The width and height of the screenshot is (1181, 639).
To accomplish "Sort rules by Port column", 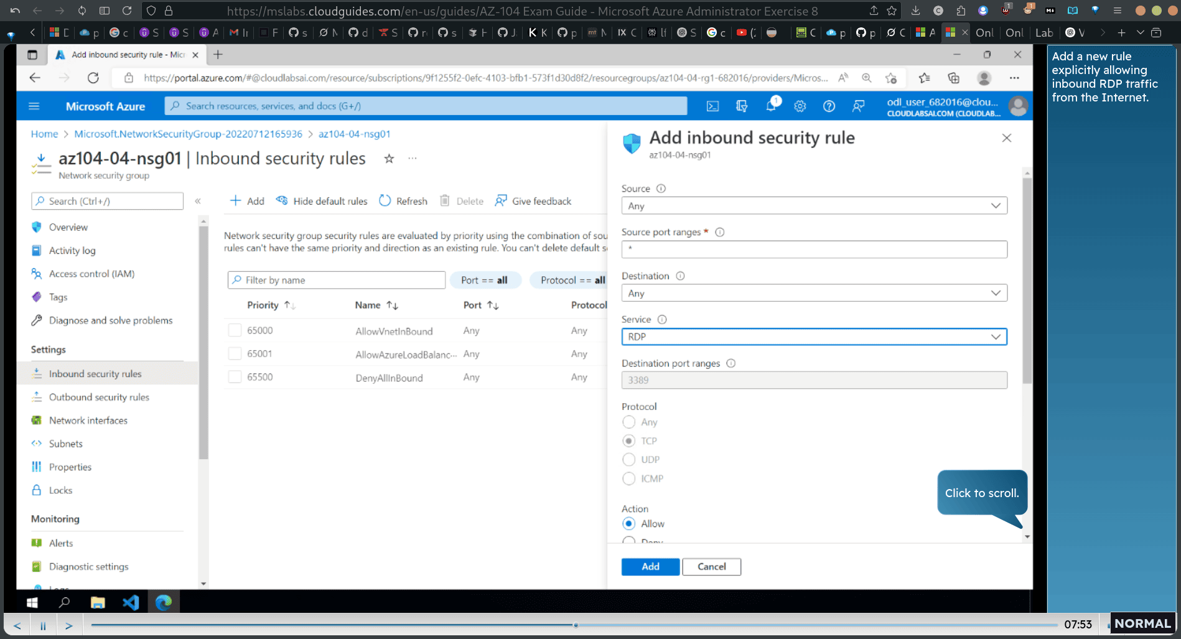I will coord(481,305).
